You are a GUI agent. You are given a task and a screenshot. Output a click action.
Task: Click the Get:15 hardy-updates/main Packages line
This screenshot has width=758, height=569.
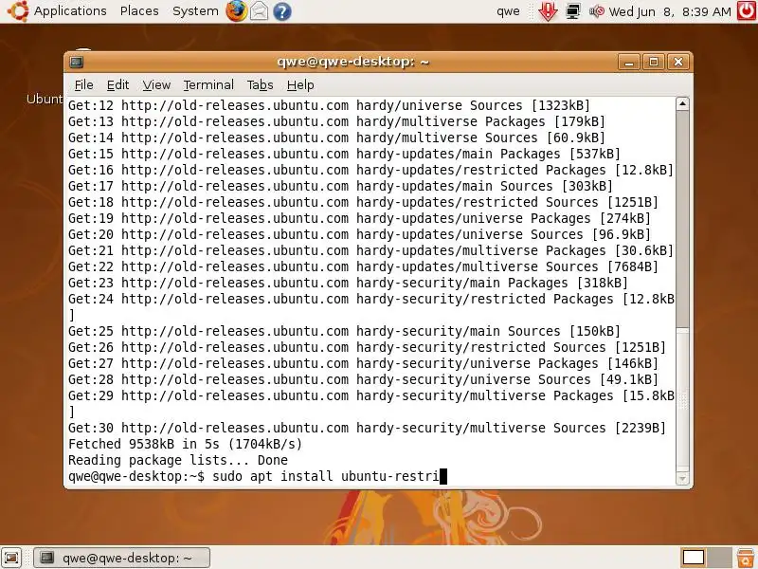(x=344, y=154)
